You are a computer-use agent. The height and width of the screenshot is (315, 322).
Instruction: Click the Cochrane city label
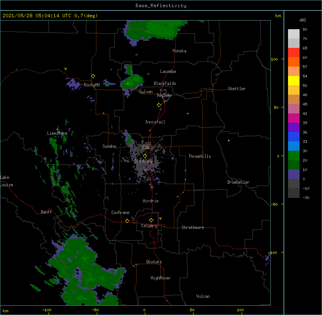click(x=120, y=212)
